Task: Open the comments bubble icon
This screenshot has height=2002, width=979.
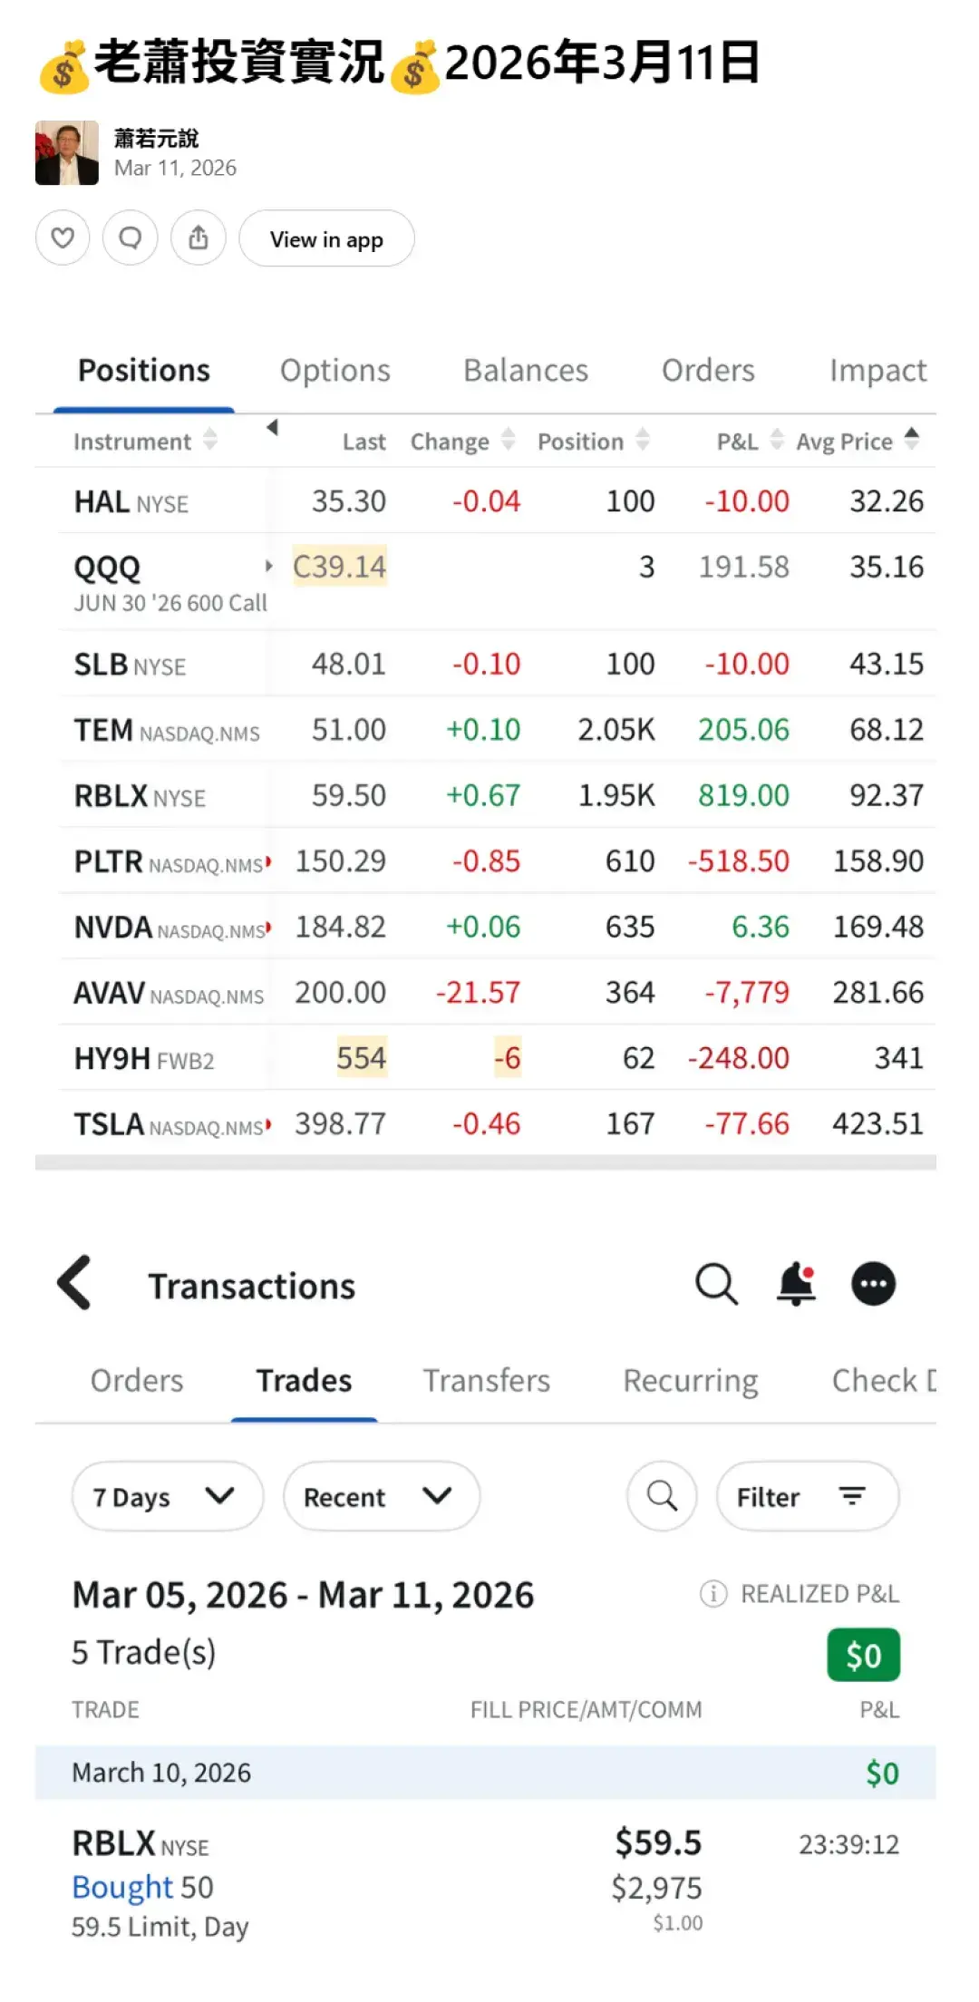Action: point(131,238)
